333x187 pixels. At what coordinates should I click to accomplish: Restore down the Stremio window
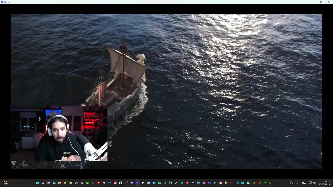(321, 2)
